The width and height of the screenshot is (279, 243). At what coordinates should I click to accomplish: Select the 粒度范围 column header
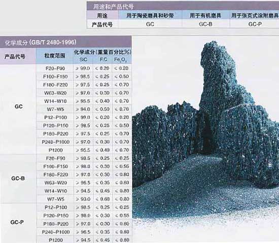tap(55, 56)
